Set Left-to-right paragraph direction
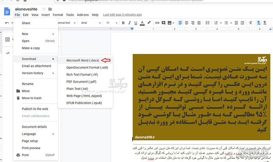The height and width of the screenshot is (162, 273). point(259,23)
